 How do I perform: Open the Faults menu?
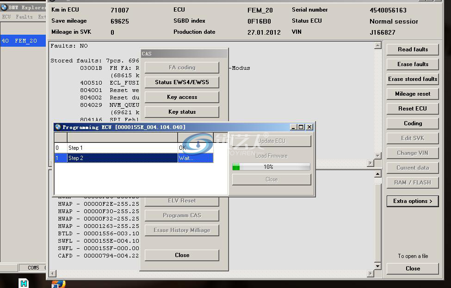[24, 17]
